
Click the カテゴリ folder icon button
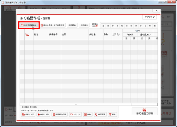[75, 114]
